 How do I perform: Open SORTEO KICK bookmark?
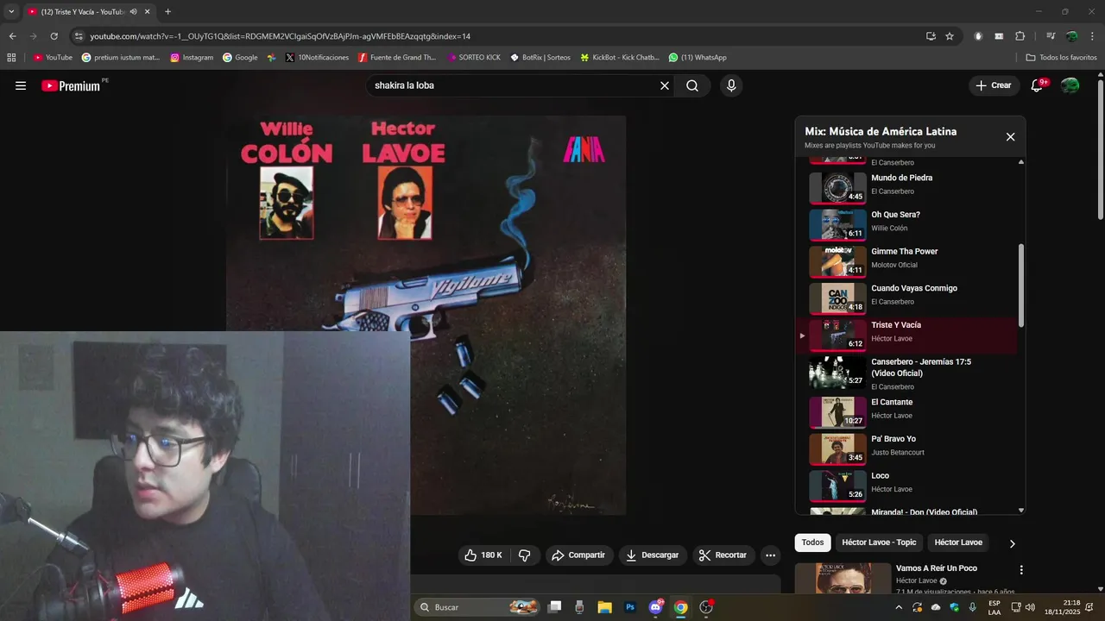473,58
